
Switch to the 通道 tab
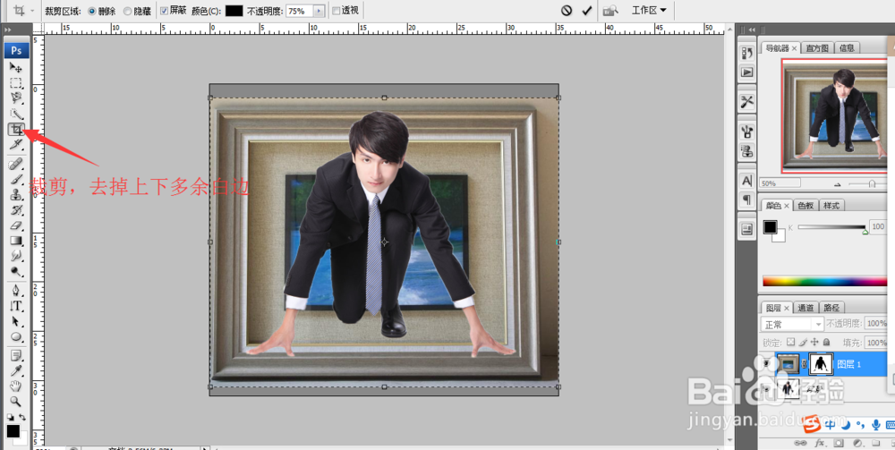pyautogui.click(x=805, y=308)
